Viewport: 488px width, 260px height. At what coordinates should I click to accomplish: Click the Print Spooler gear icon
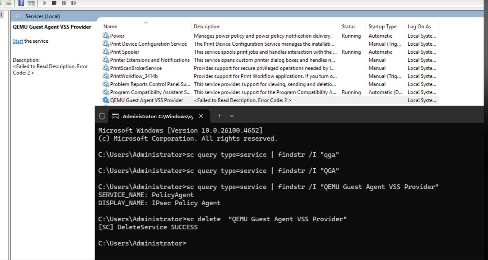(x=106, y=52)
